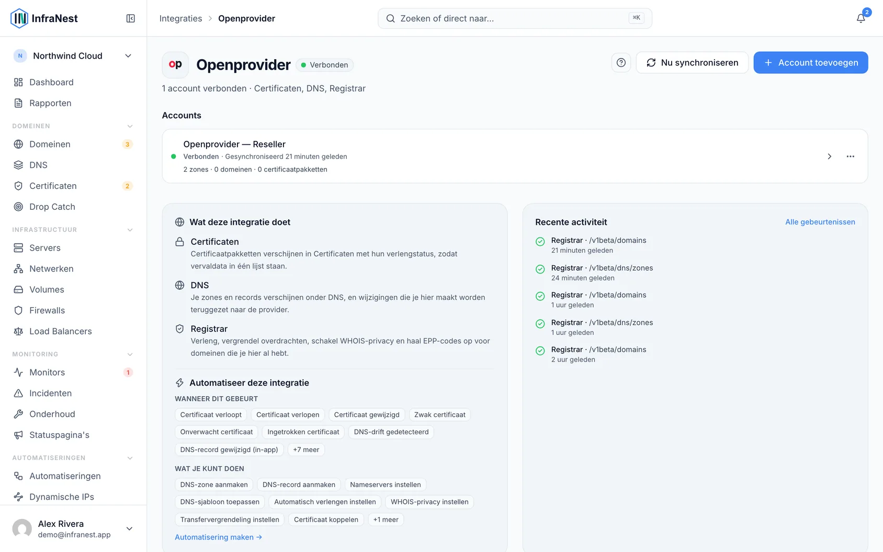Click the Netwerken network icon
This screenshot has height=552, width=883.
point(18,268)
